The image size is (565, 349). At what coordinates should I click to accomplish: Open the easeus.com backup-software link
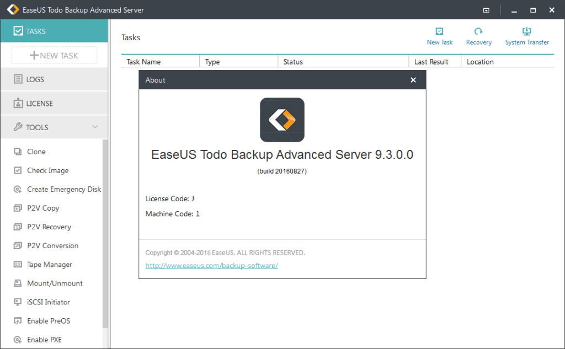(211, 265)
